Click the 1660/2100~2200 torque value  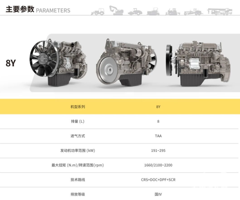(x=158, y=165)
